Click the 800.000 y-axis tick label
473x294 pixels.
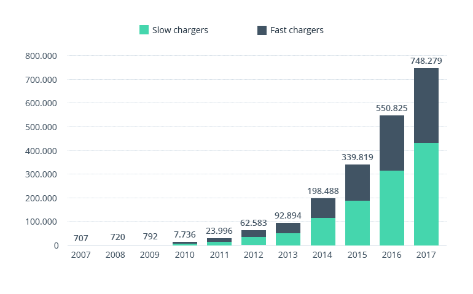(x=41, y=56)
